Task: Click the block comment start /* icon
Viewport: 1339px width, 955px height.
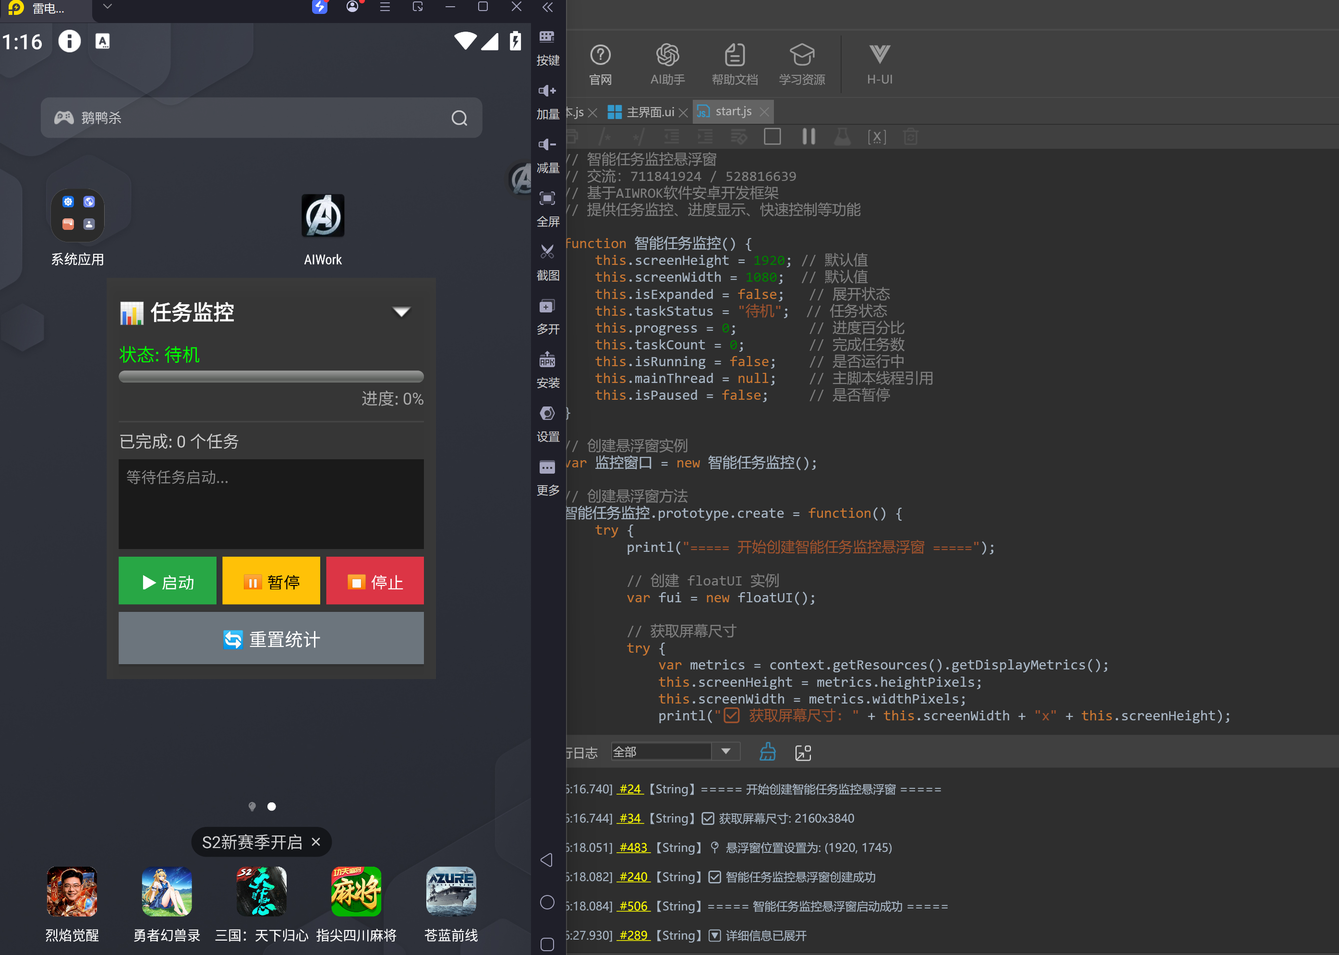Action: [x=604, y=136]
